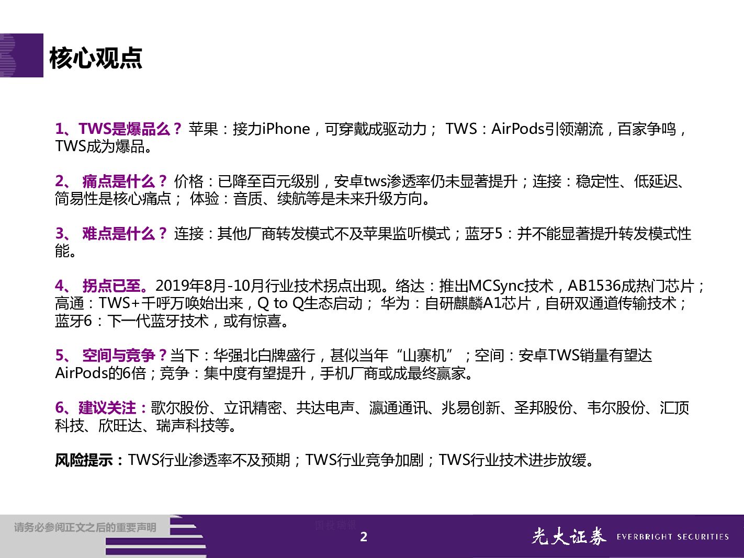Click the disclaimer 请务必参阅正文之后的重要声明

85,528
